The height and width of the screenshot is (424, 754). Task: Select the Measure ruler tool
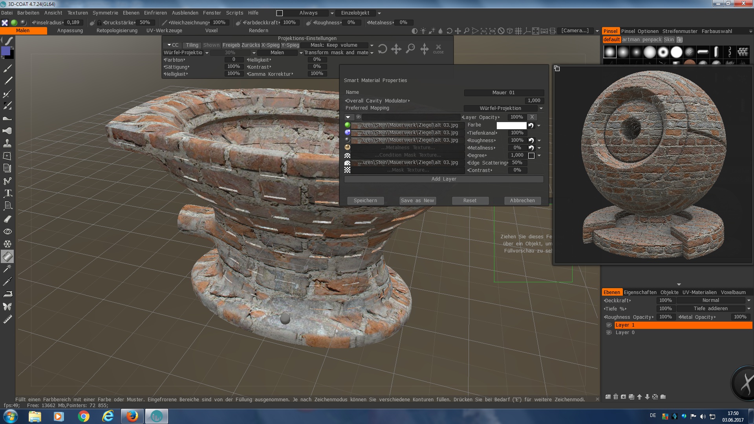coord(7,319)
